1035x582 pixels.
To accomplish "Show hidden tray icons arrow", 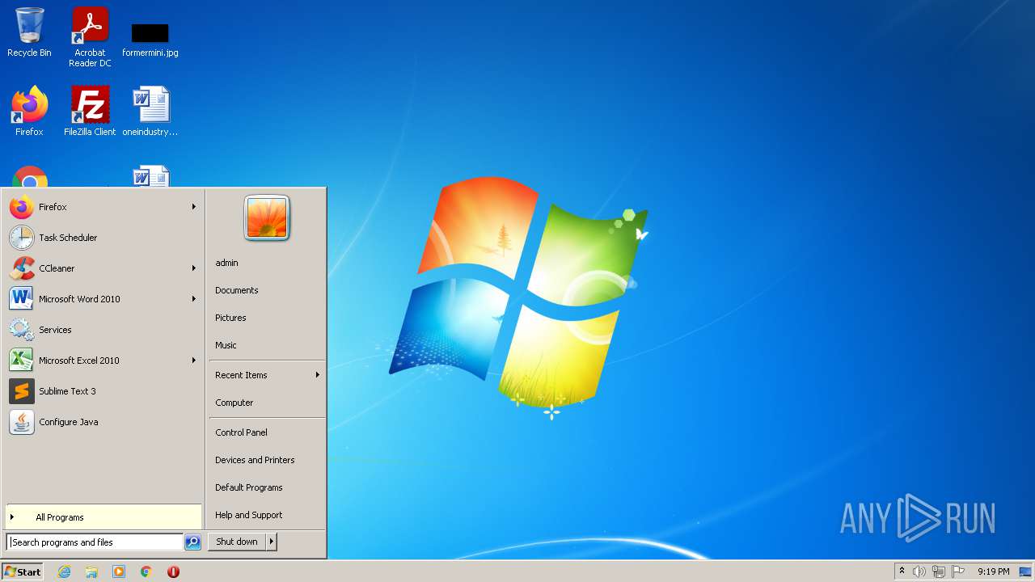I will (x=902, y=571).
